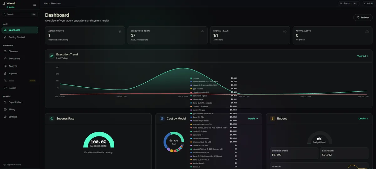The width and height of the screenshot is (376, 169).
Task: Click the mistral-large legend entry
Action: 198,99
